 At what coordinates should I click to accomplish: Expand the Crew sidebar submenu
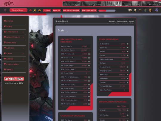click(23, 53)
